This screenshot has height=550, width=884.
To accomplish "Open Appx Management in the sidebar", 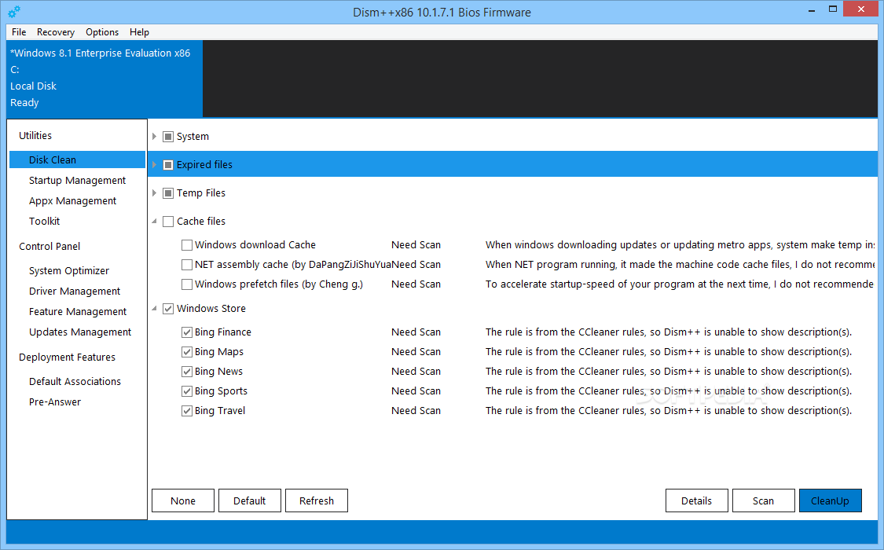I will (x=73, y=200).
